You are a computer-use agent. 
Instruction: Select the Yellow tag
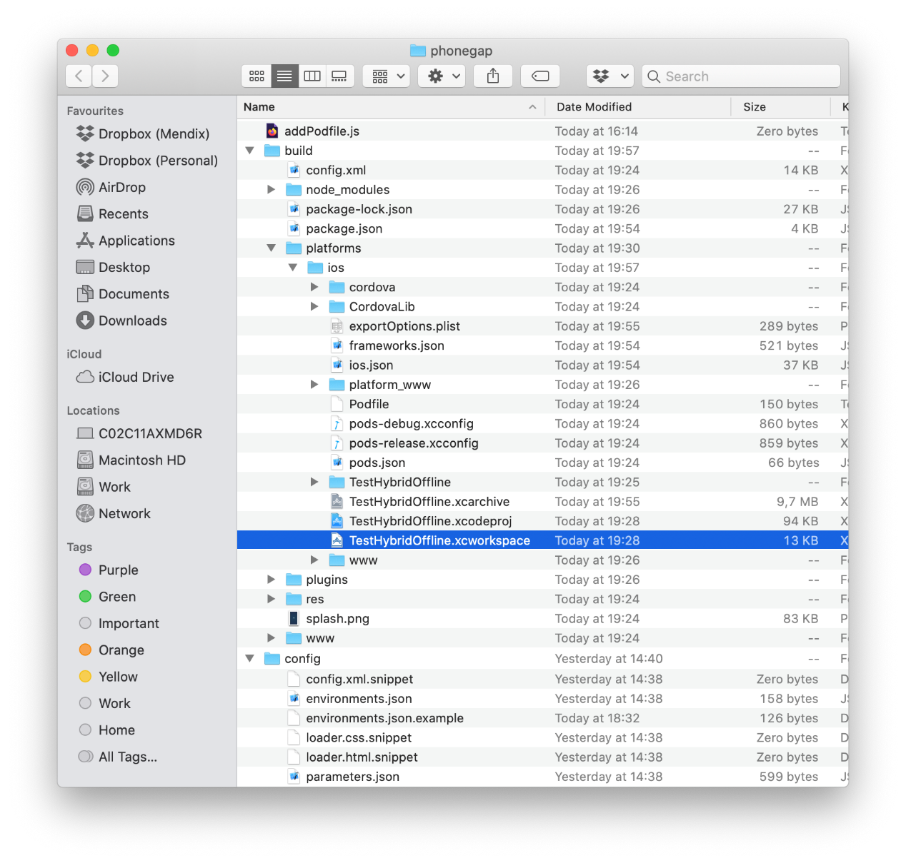point(109,677)
